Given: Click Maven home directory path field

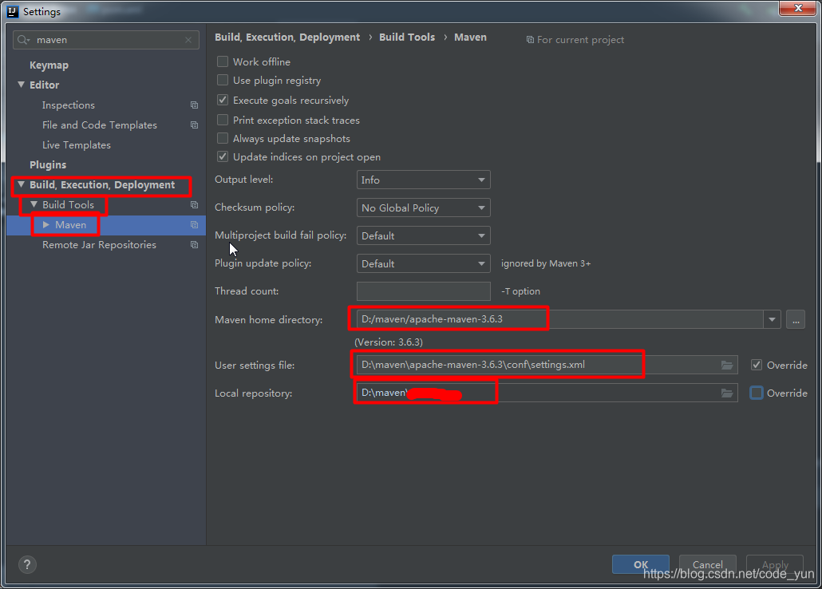Looking at the screenshot, I should pos(560,319).
